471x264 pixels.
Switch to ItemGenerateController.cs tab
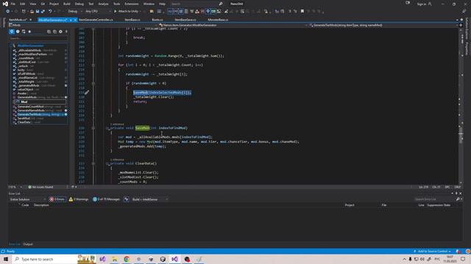(96, 20)
